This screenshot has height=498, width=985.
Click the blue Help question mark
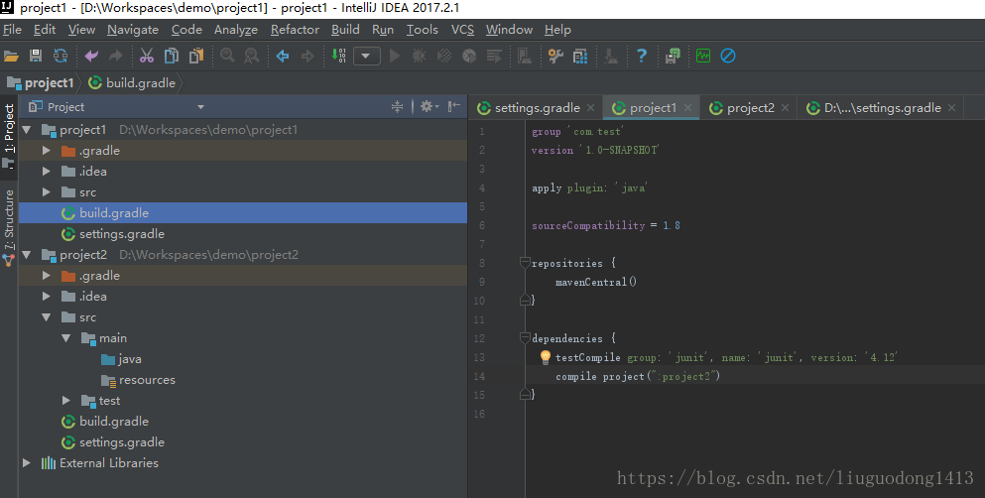click(642, 56)
